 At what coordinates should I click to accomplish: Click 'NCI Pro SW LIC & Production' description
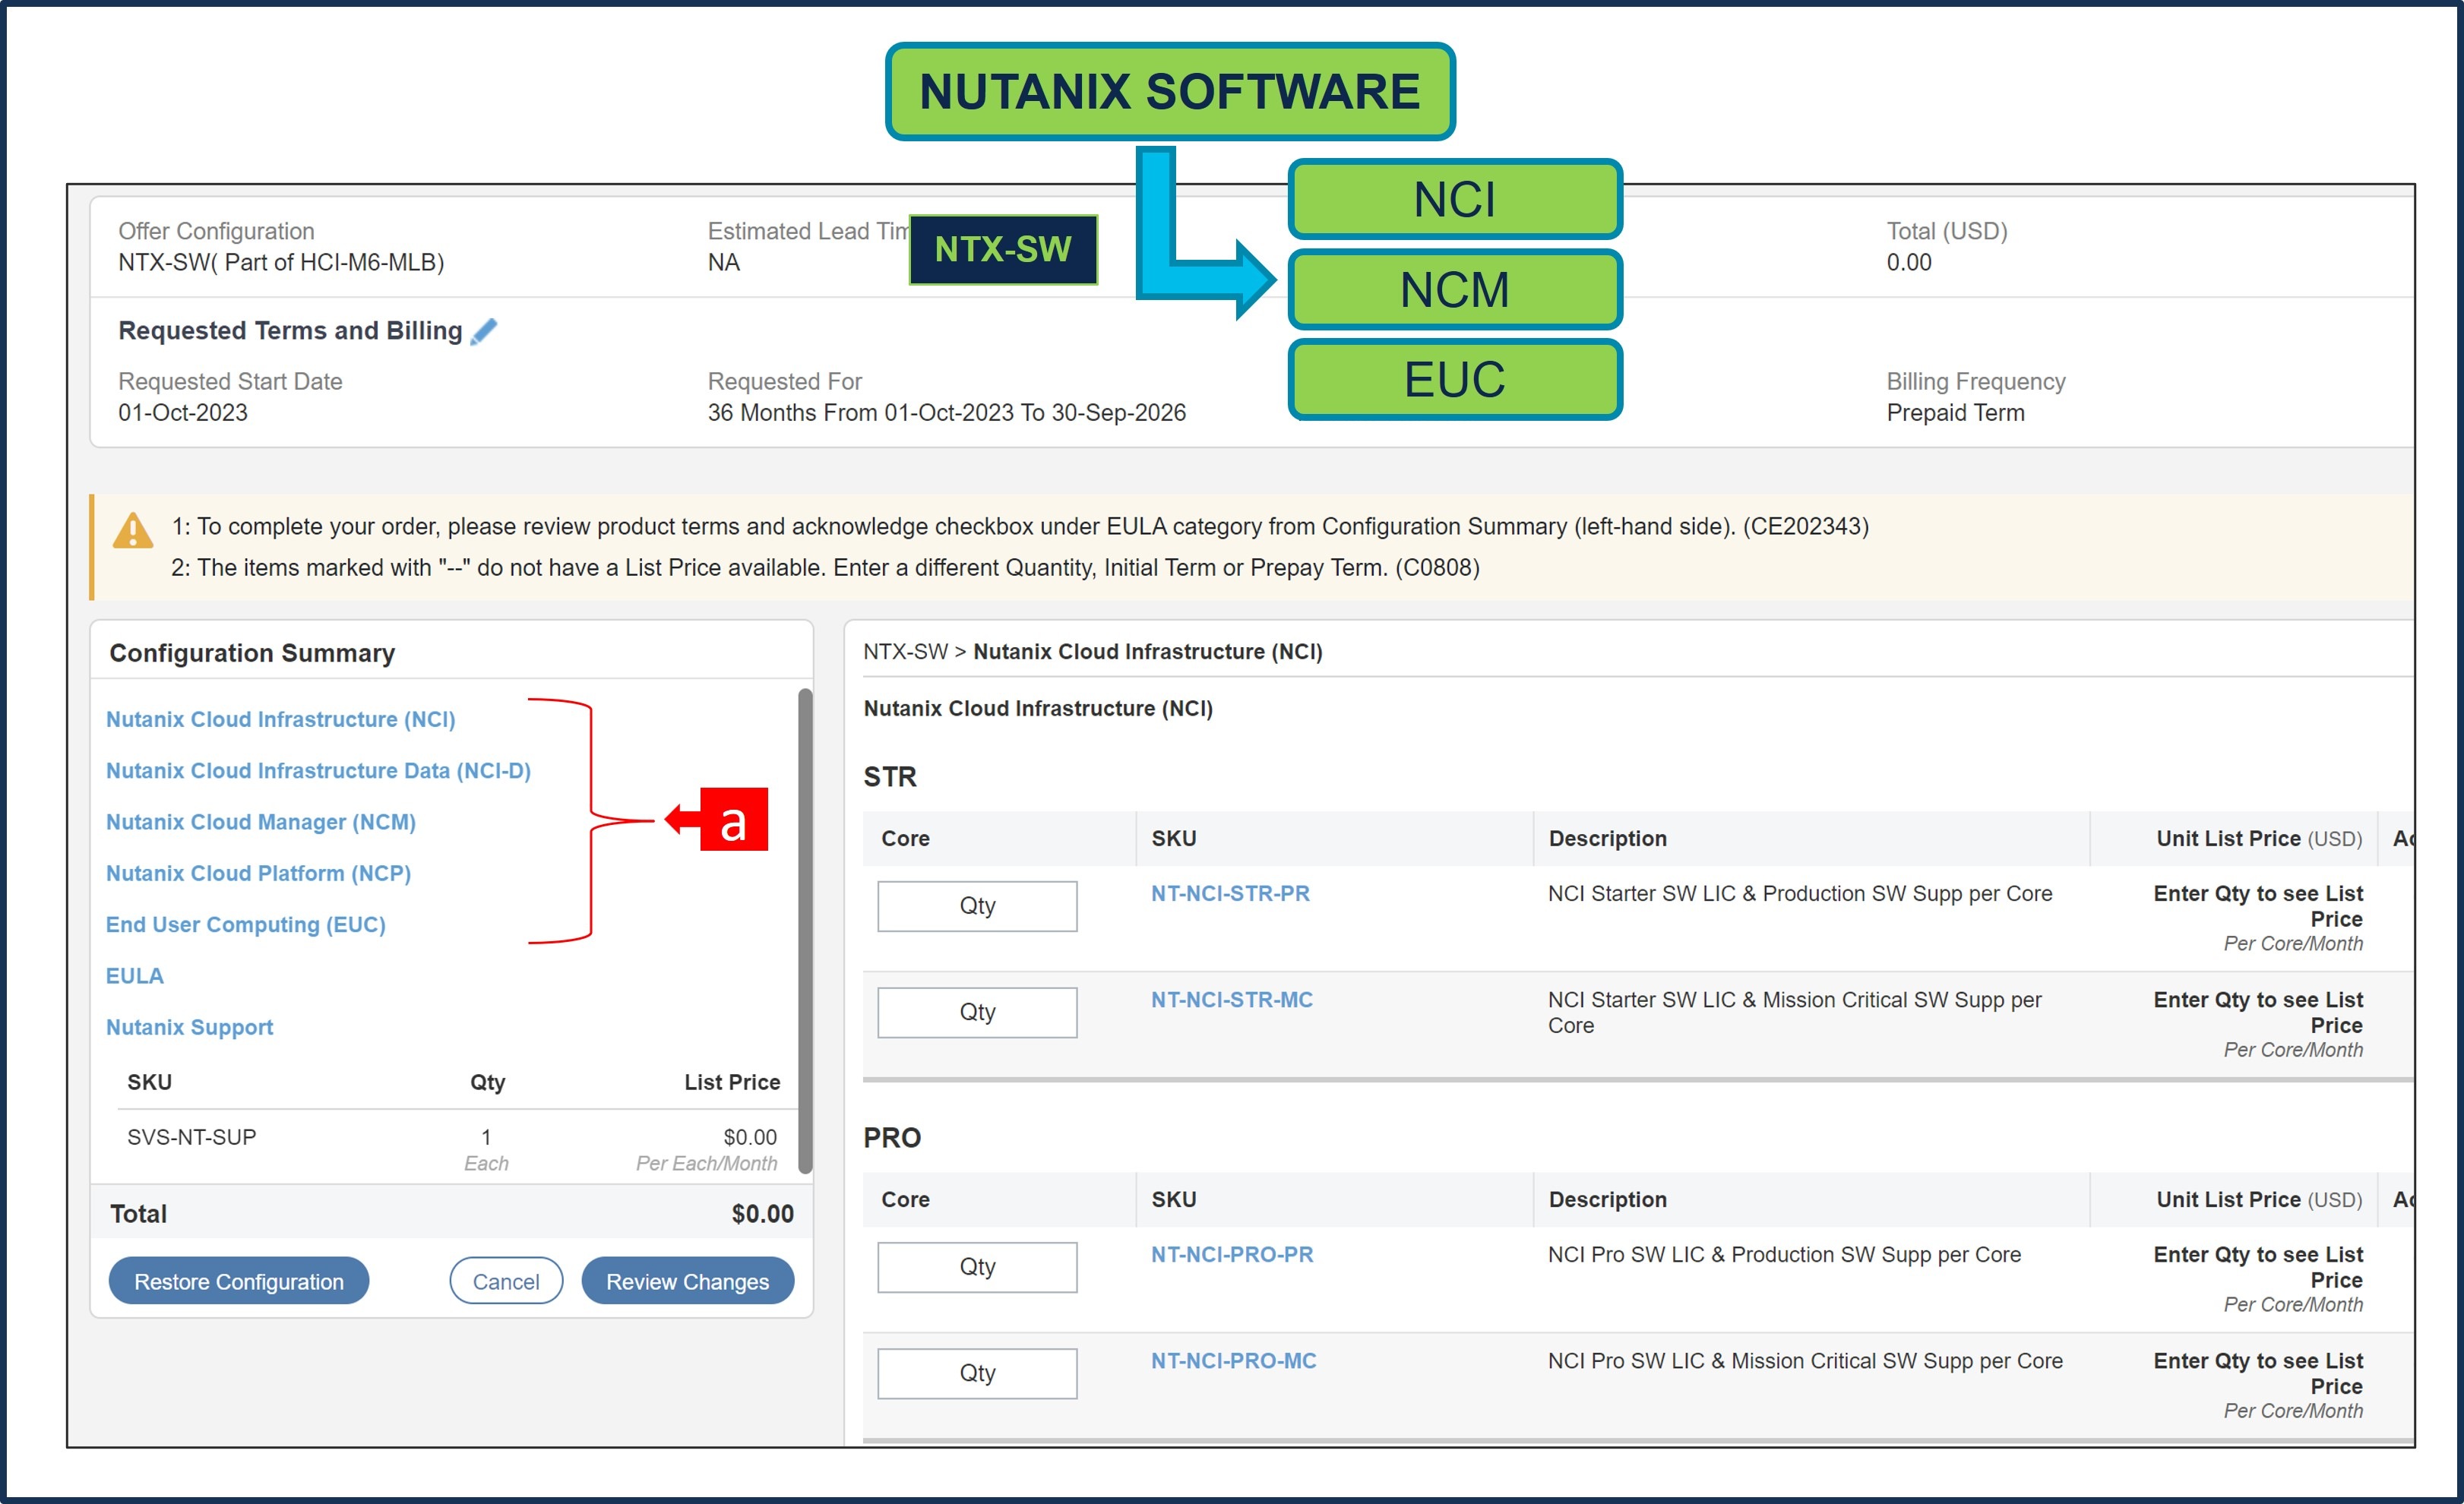click(x=1784, y=1254)
